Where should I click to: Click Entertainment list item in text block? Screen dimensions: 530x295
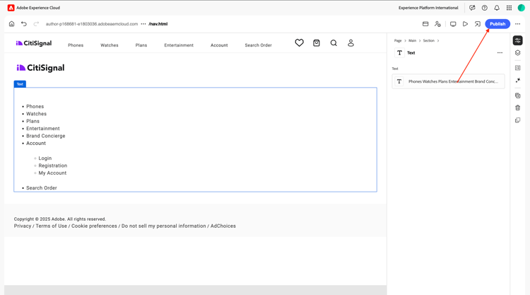[43, 129]
